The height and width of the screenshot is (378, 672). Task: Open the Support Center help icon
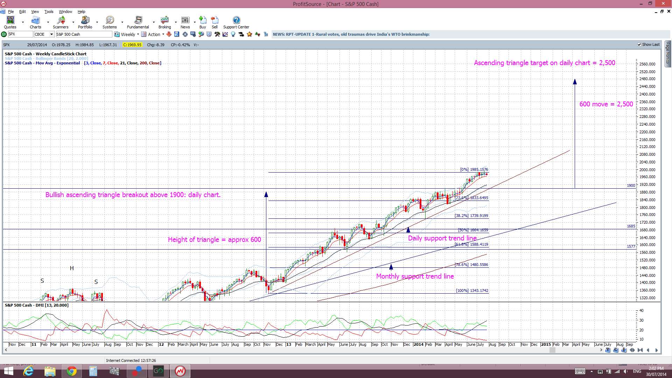pos(236,22)
